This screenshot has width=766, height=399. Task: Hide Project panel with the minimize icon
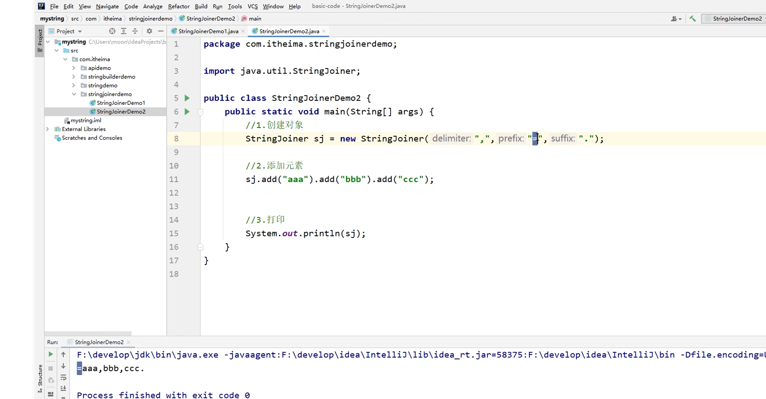pyautogui.click(x=161, y=31)
